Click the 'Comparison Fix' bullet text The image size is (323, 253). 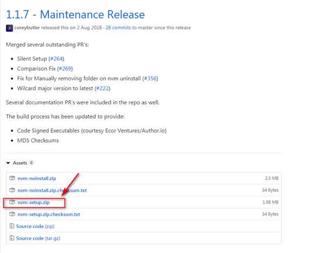pos(36,69)
